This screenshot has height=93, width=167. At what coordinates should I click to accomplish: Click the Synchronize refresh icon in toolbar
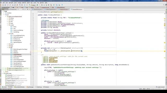click(5, 5)
